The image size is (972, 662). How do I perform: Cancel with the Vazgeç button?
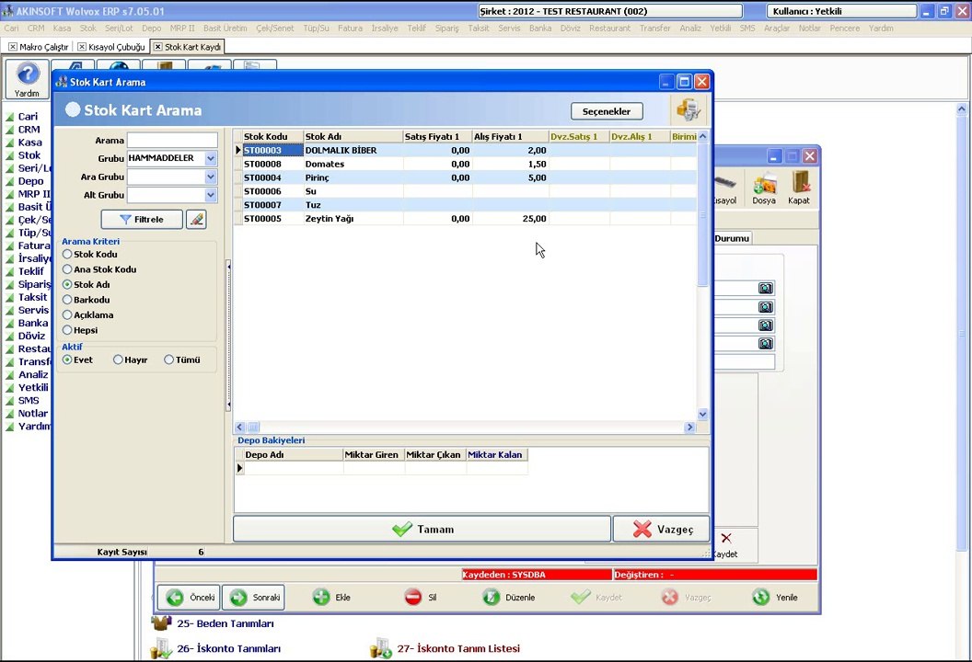662,530
